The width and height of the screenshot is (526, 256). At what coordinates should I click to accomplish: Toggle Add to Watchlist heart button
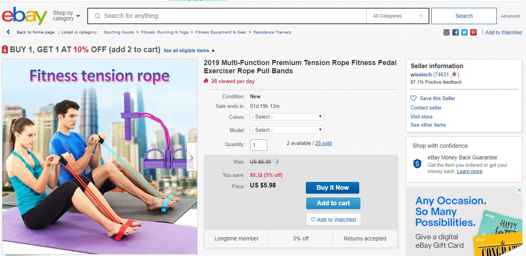pos(334,220)
